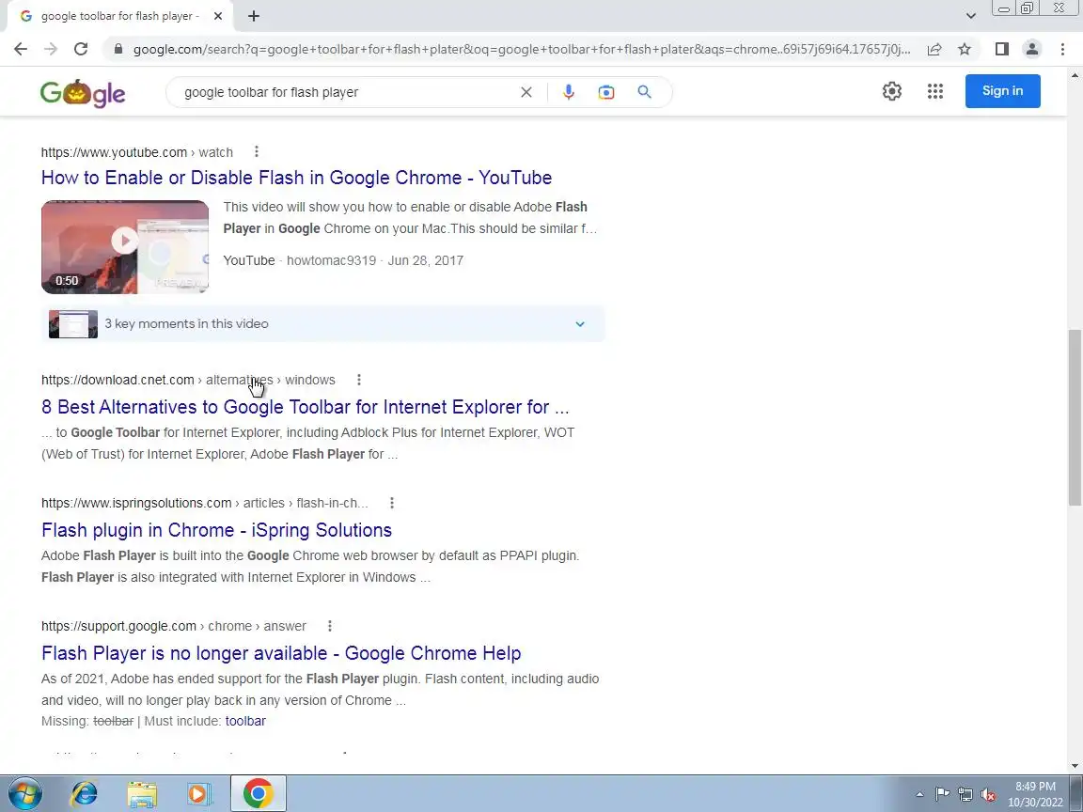The image size is (1083, 812).
Task: Open 8 Best Alternatives to Google Toolbar link
Action: (x=306, y=407)
